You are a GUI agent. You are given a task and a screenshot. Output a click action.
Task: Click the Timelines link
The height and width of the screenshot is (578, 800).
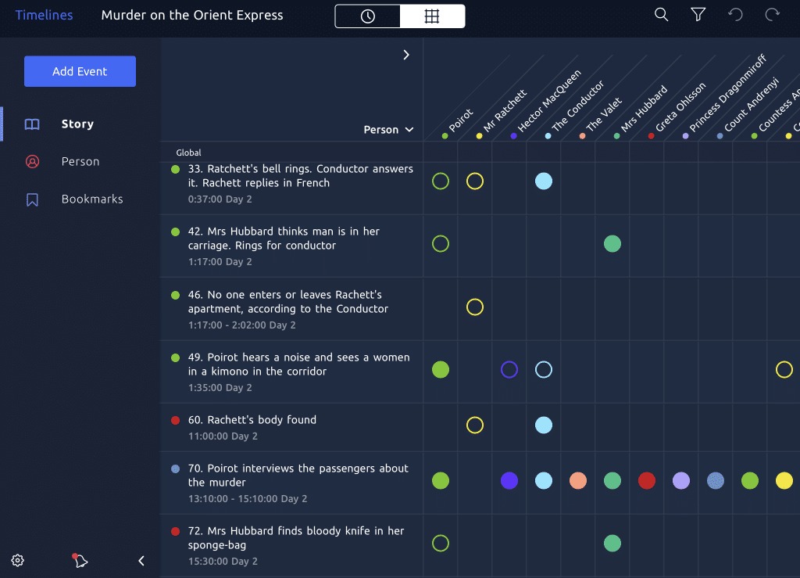[44, 15]
